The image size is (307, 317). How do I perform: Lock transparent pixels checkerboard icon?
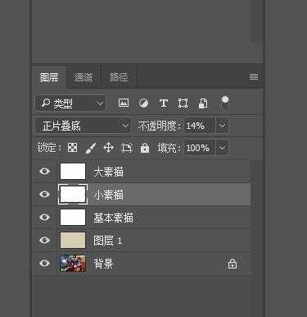coord(72,148)
